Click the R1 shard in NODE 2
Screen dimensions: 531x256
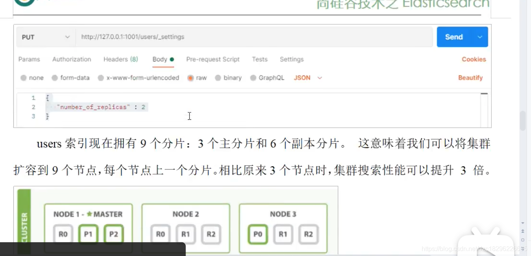[186, 234]
